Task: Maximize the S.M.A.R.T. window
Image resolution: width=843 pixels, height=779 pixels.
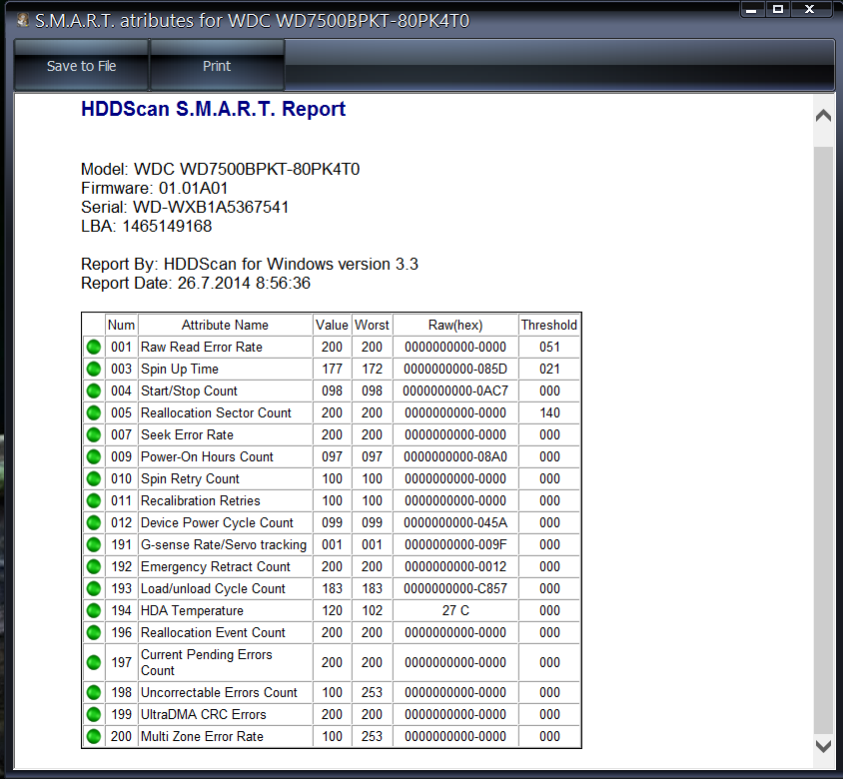Action: click(778, 9)
